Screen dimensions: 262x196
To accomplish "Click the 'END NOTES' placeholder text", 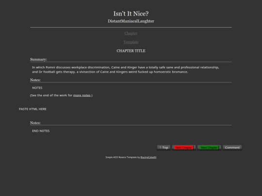I will point(41,131).
